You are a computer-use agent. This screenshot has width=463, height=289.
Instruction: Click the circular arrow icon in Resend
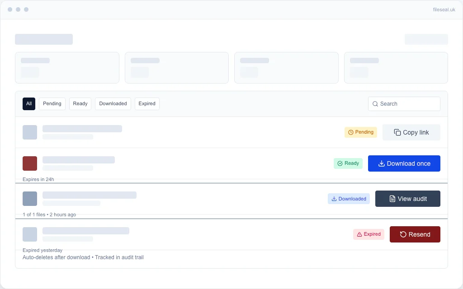point(403,234)
